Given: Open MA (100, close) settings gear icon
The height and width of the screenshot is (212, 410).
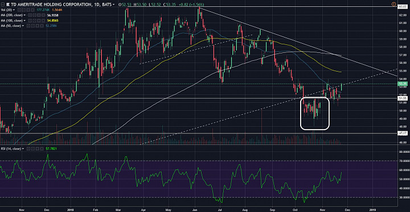Looking at the screenshot, I should pos(34,20).
